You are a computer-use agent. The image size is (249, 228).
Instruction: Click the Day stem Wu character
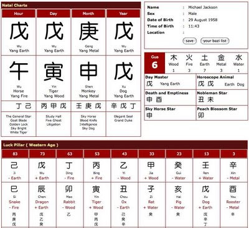pos(54,31)
